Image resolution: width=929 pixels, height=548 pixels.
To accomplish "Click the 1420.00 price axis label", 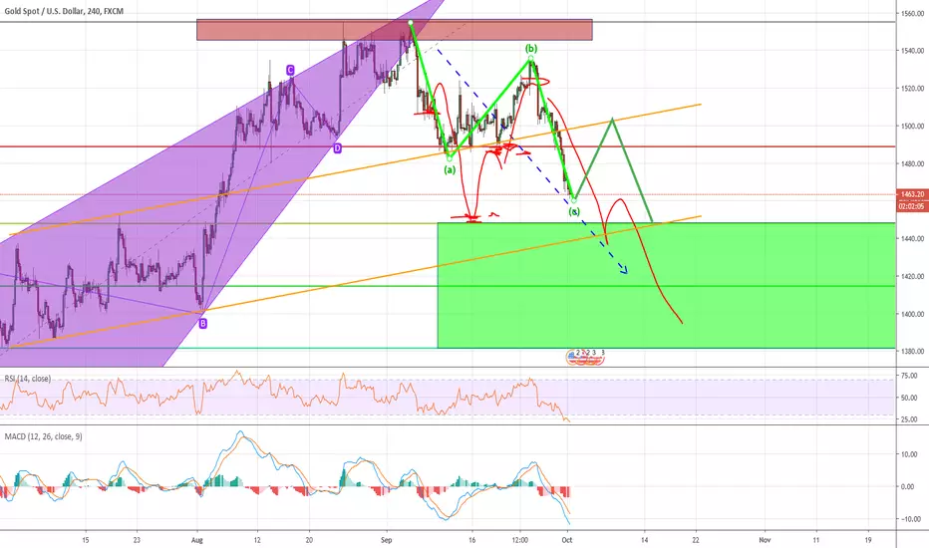I will [x=913, y=277].
